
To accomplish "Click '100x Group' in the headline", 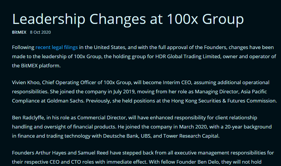I will [205, 19].
